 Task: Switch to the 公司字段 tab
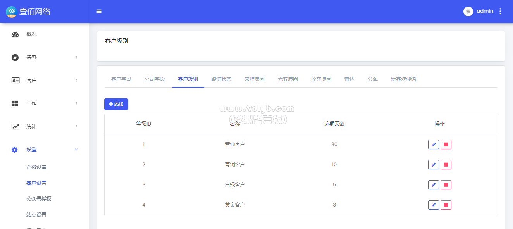click(x=155, y=79)
